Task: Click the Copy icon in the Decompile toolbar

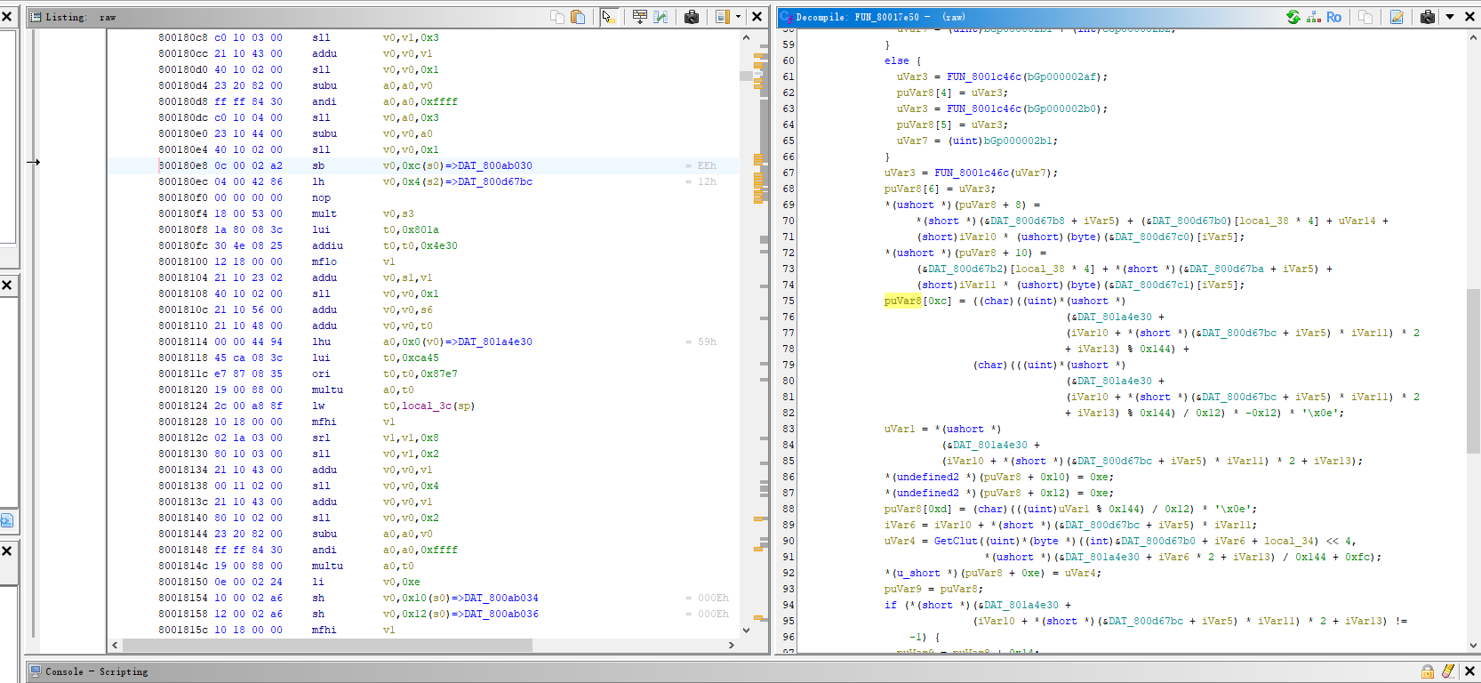Action: [x=1365, y=17]
